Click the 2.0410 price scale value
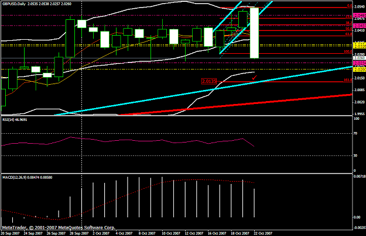This screenshot has width=366, height=236. pos(360,30)
